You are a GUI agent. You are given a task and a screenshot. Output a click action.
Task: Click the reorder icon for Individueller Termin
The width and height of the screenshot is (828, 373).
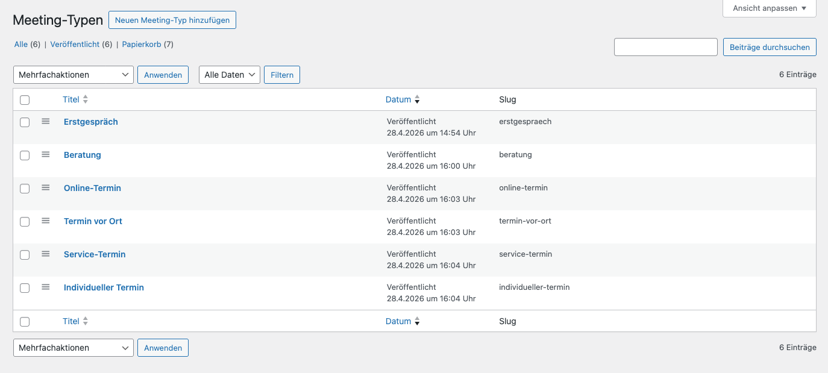click(x=45, y=287)
